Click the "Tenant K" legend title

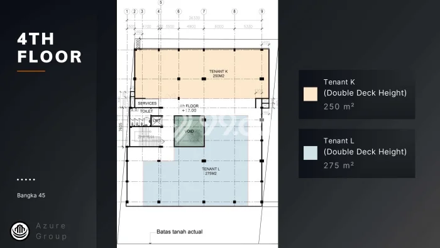click(339, 82)
